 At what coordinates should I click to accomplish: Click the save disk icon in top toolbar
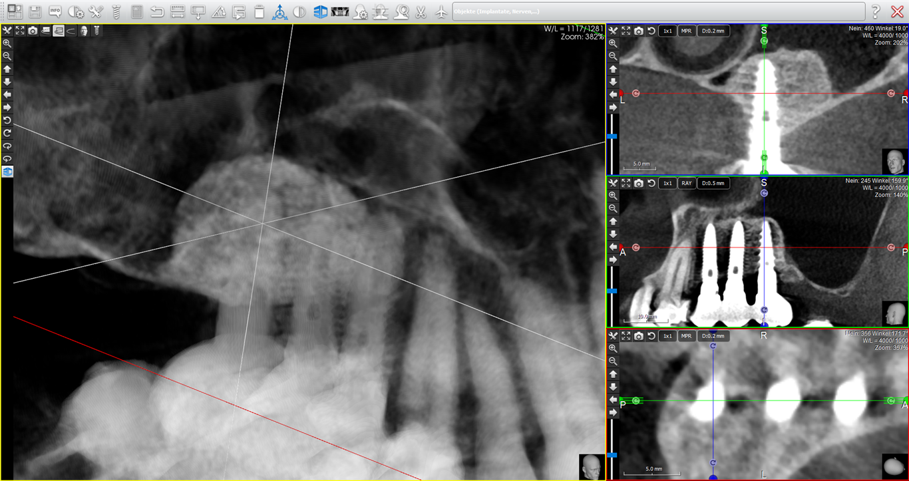pos(35,11)
